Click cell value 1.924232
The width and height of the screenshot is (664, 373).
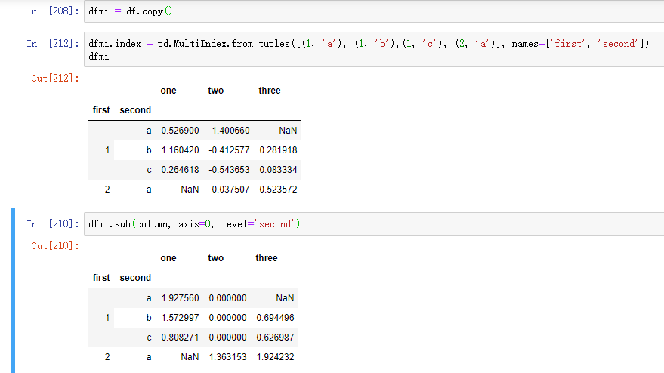[x=275, y=357]
